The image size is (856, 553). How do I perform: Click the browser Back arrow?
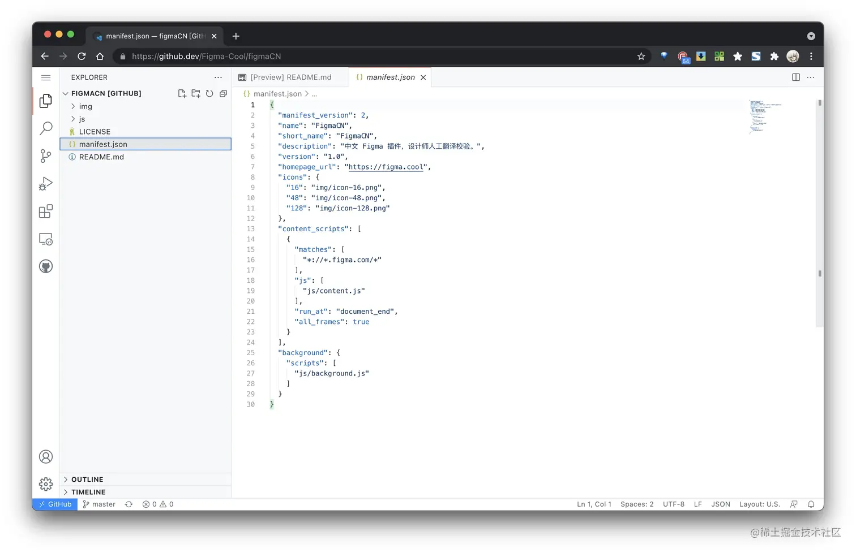click(45, 56)
